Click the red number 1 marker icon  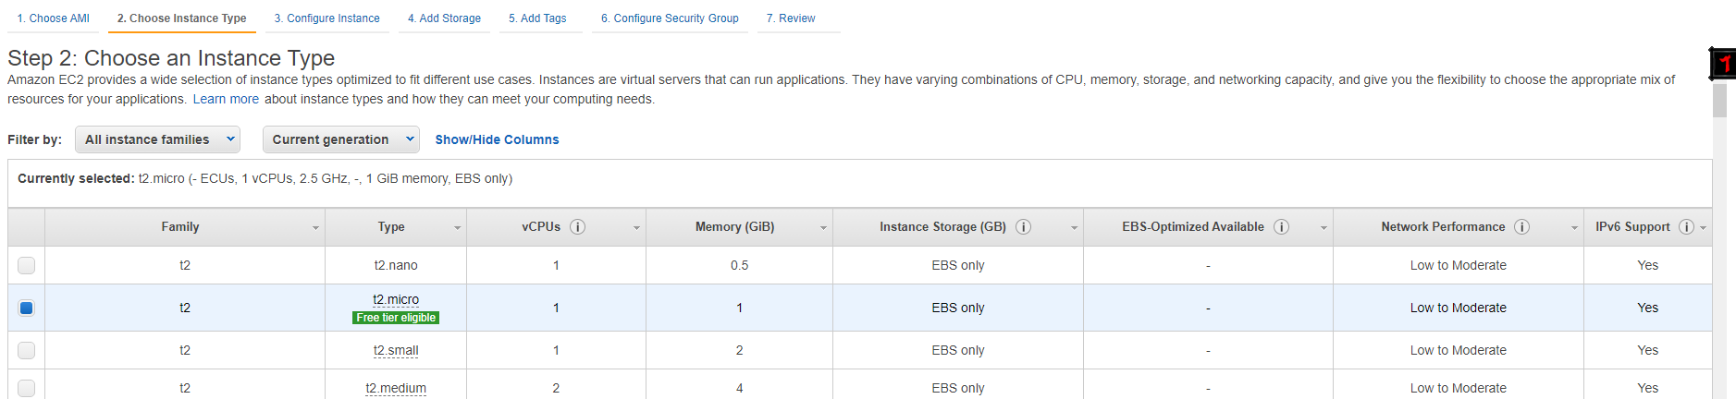click(1723, 64)
